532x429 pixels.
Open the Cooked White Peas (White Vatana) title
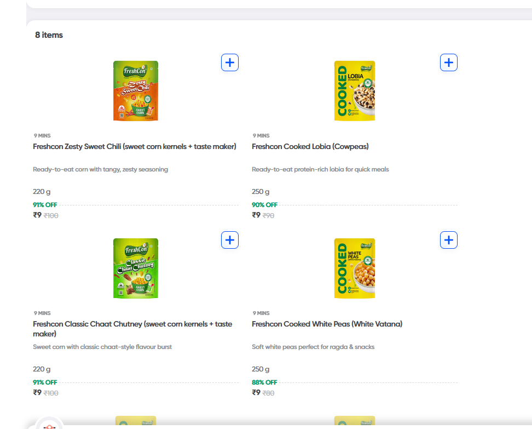click(327, 324)
